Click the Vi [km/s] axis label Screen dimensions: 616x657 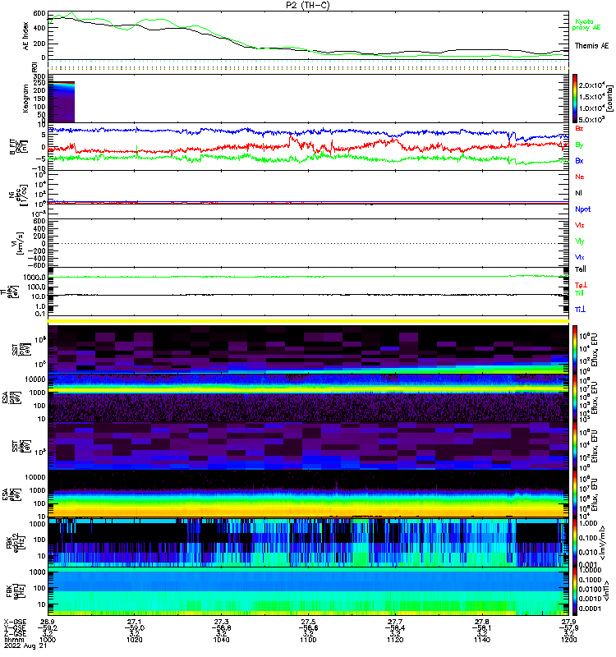coord(19,243)
